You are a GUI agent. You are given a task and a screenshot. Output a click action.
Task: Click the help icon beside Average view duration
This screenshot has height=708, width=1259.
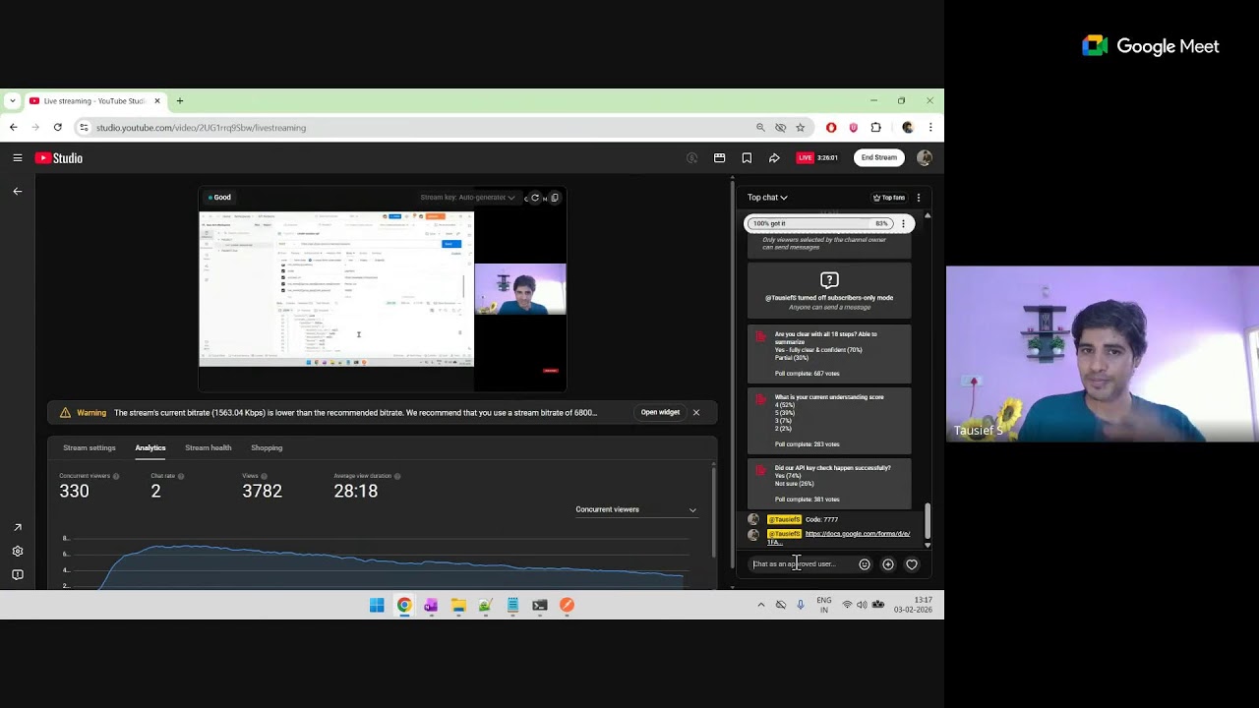point(397,476)
